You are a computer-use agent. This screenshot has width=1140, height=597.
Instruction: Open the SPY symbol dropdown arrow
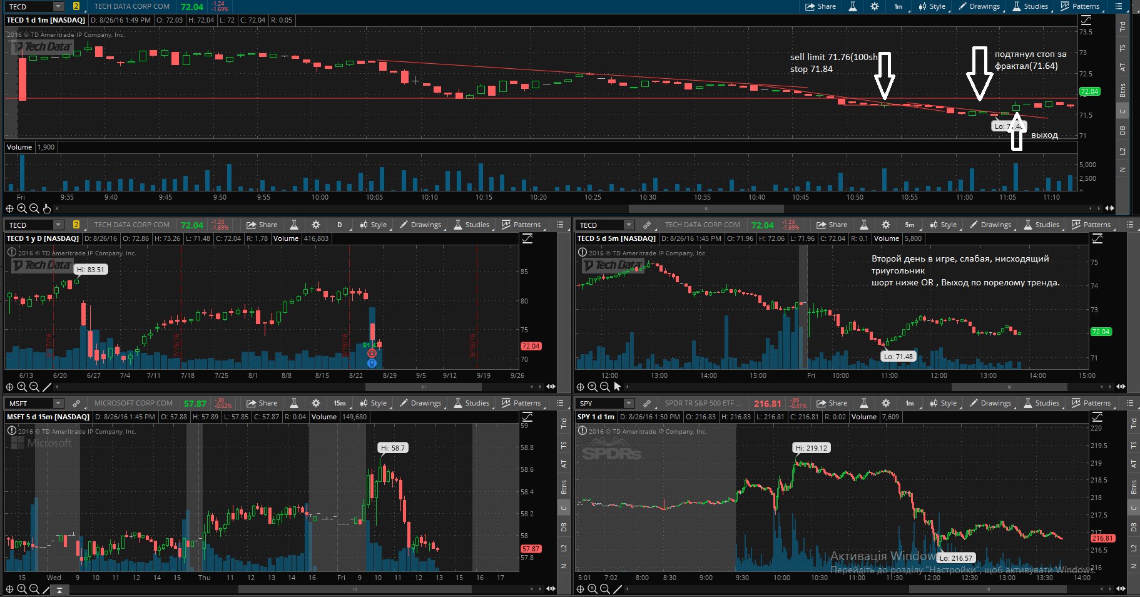[x=629, y=403]
